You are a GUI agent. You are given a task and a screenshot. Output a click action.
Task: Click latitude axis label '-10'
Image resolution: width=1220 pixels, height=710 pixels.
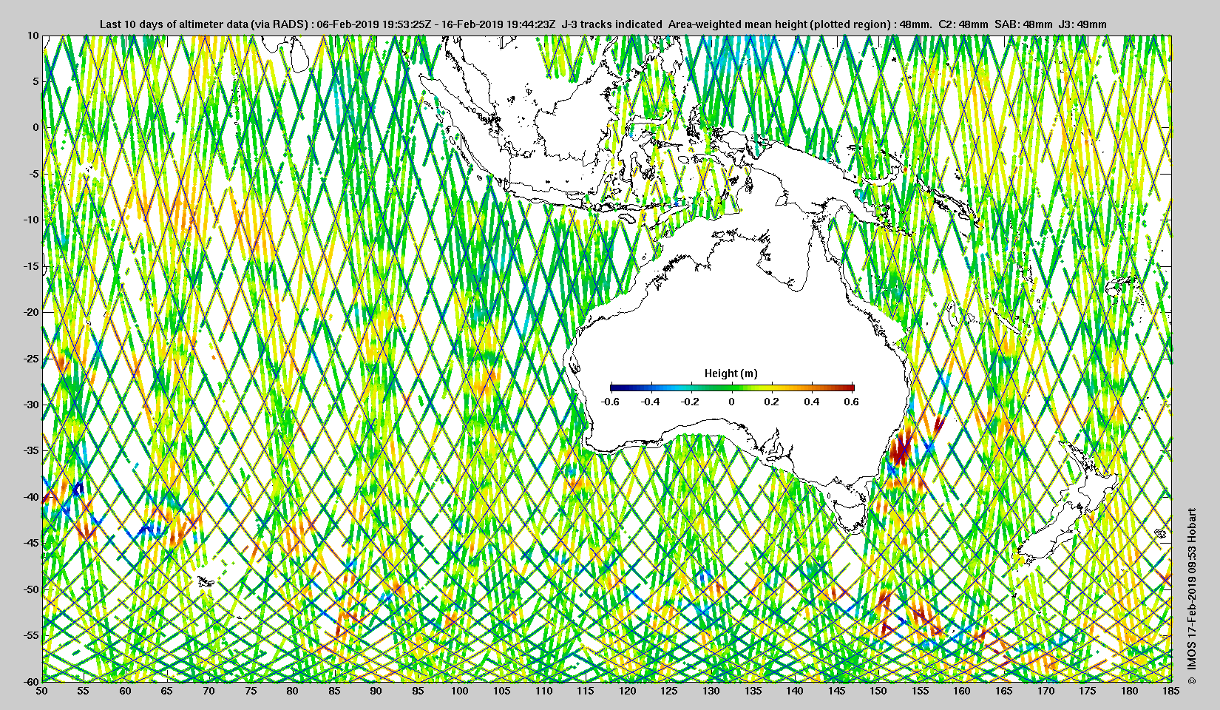[31, 220]
